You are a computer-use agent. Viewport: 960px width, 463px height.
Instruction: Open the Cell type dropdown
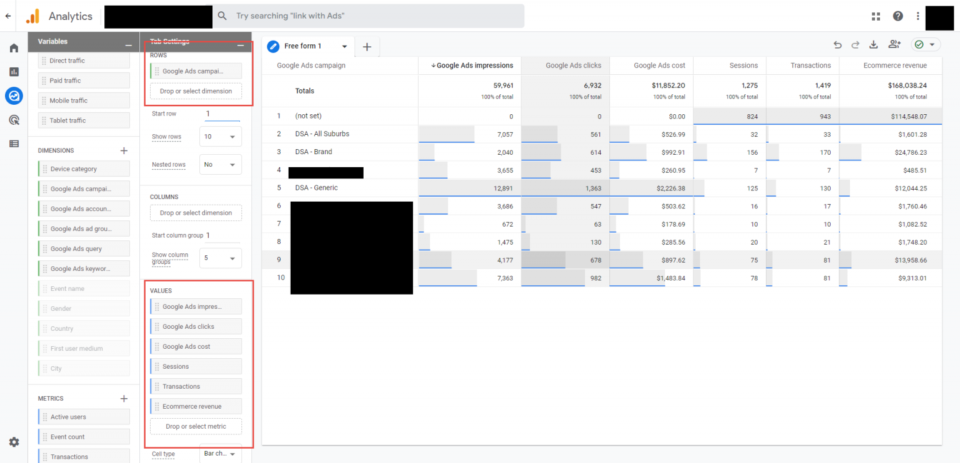(220, 454)
